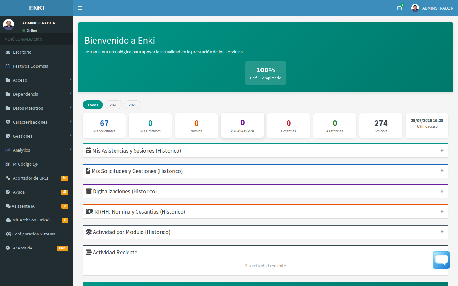This screenshot has width=458, height=286.
Task: Click the orange ENKI badge beside Acerca de
Action: (x=63, y=248)
